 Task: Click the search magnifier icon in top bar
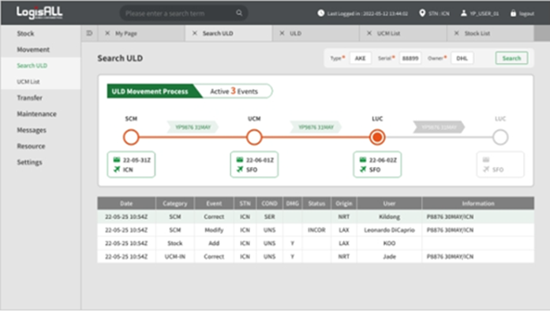[239, 13]
